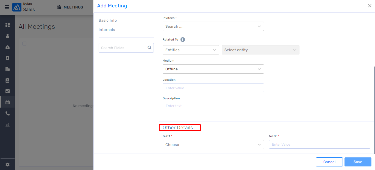Open the Entities dropdown
Viewport: 375px width, 170px height.
tap(191, 50)
